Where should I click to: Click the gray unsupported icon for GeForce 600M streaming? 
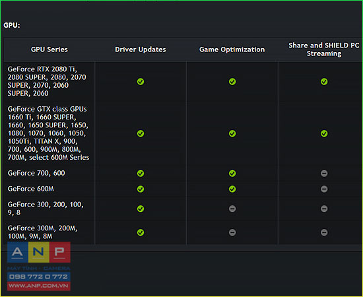[x=324, y=189]
